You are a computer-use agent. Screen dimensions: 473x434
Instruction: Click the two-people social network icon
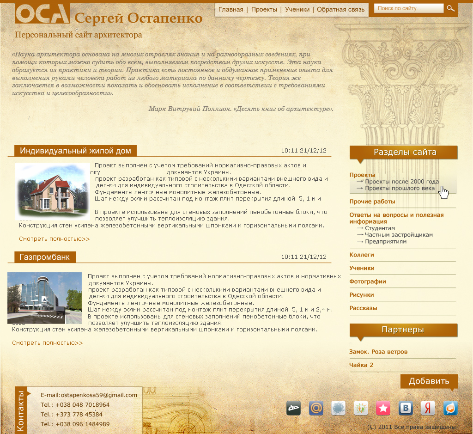(361, 408)
